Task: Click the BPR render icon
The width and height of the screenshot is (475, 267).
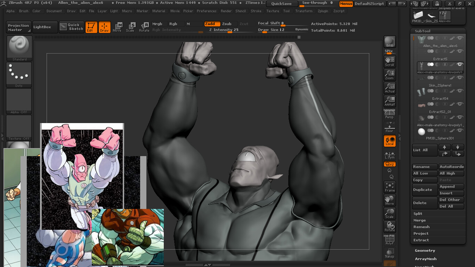Action: pos(389,42)
